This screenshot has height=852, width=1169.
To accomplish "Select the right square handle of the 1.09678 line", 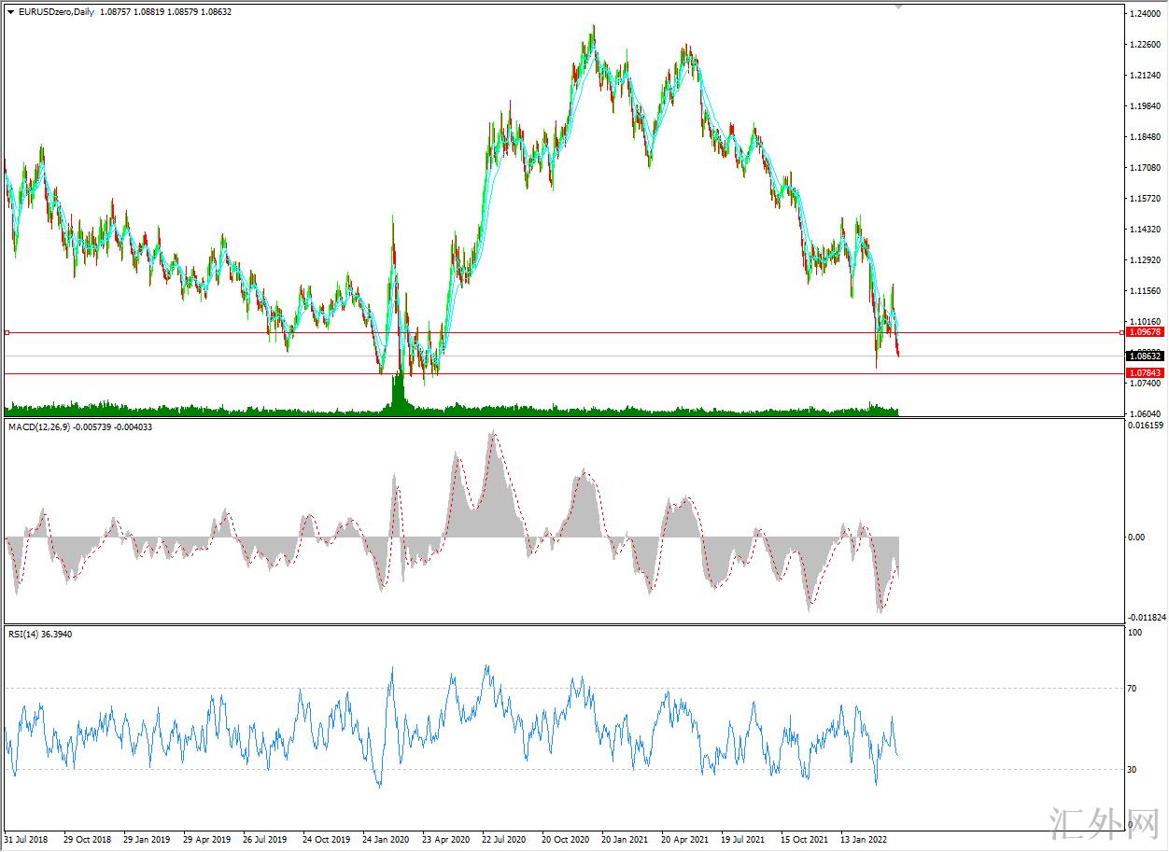I will point(1120,332).
